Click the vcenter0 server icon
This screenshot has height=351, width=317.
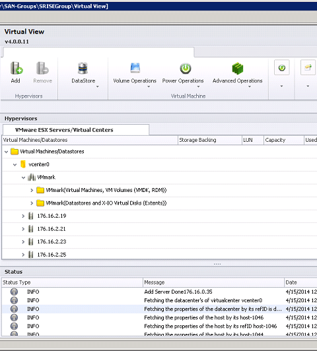(x=23, y=164)
